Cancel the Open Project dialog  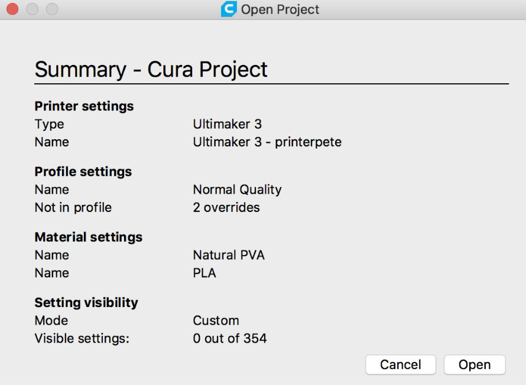[401, 364]
